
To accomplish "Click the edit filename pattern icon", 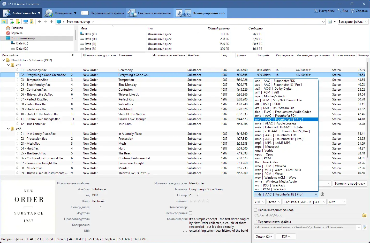I will coord(365,227).
